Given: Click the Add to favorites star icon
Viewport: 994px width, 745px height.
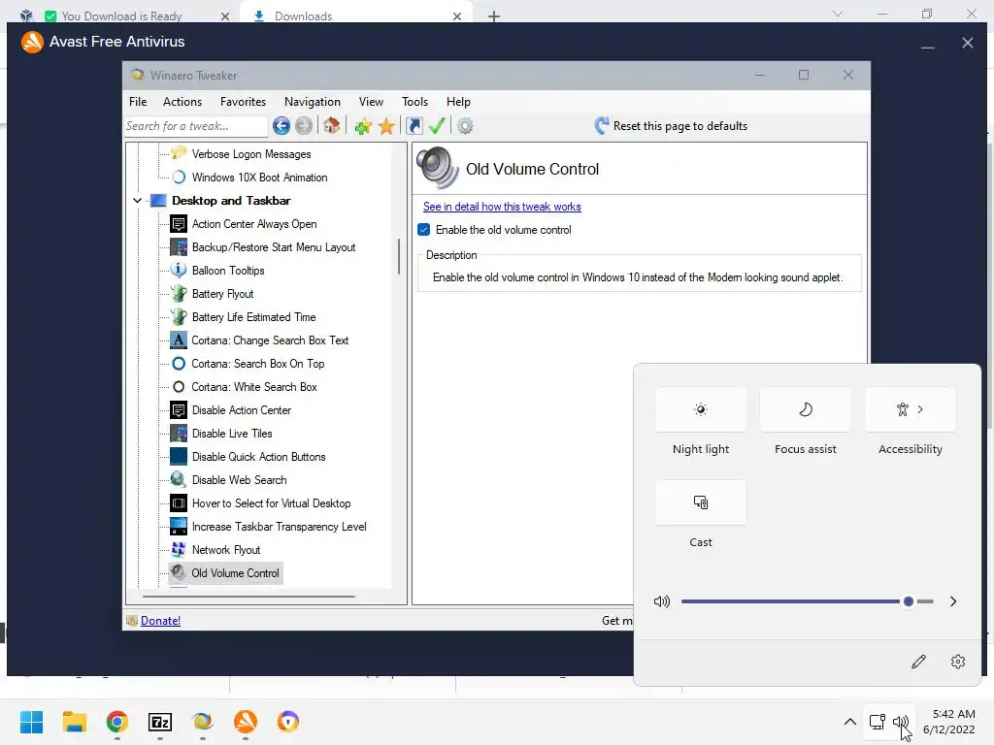Looking at the screenshot, I should pyautogui.click(x=363, y=126).
